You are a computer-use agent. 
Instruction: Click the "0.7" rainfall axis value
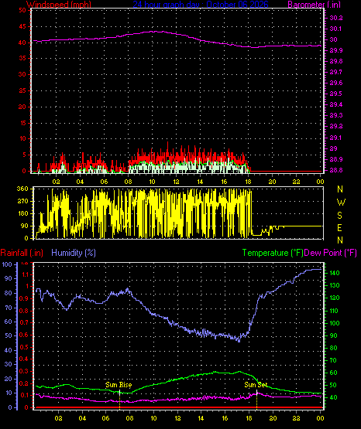pyautogui.click(x=23, y=323)
